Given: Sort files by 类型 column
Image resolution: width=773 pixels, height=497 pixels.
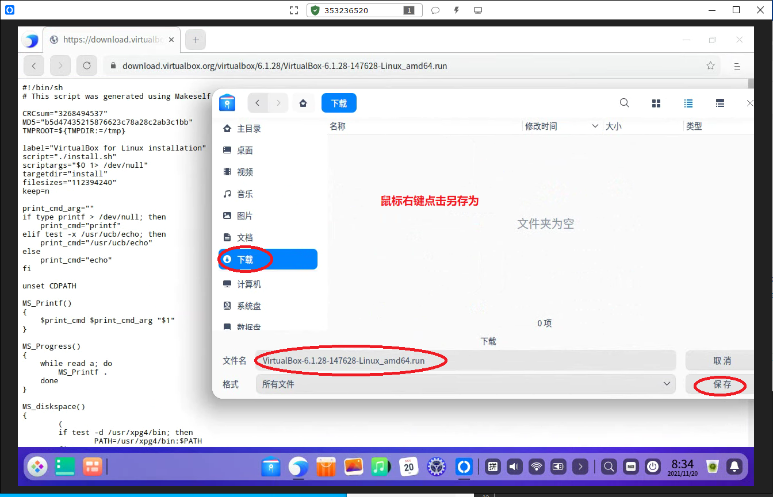Looking at the screenshot, I should pyautogui.click(x=719, y=126).
